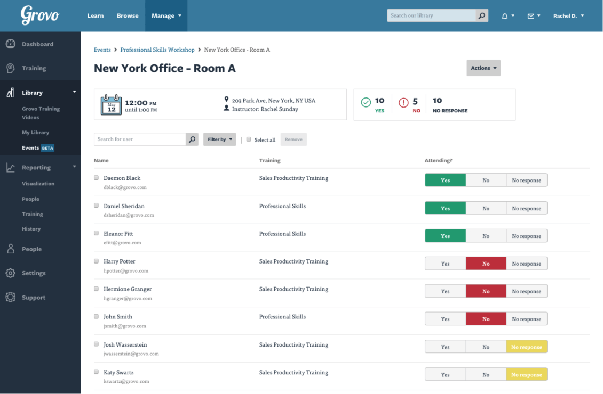Open the Browse section
603x394 pixels.
(x=128, y=15)
